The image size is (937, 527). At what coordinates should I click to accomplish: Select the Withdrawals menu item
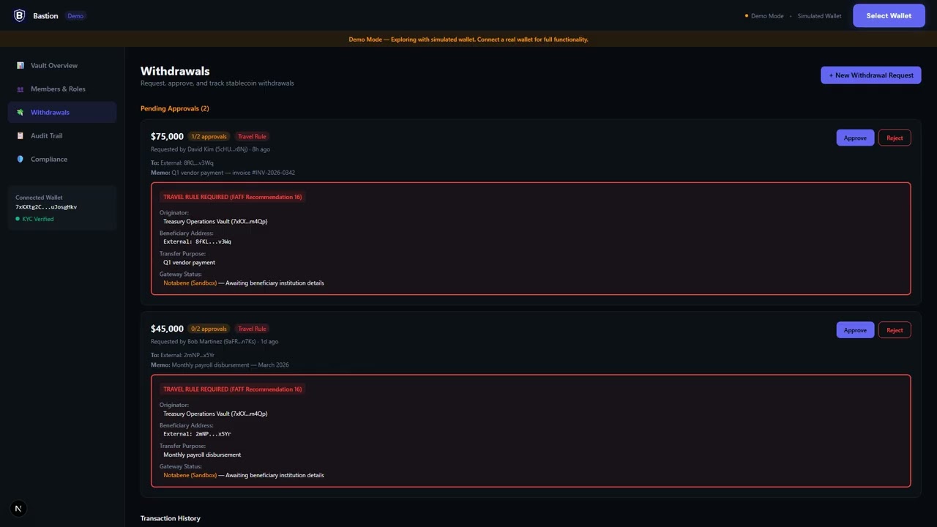(62, 112)
